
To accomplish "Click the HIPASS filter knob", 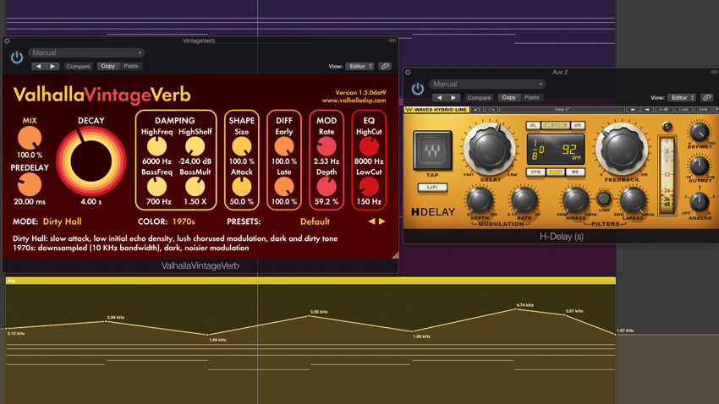I will [x=575, y=200].
